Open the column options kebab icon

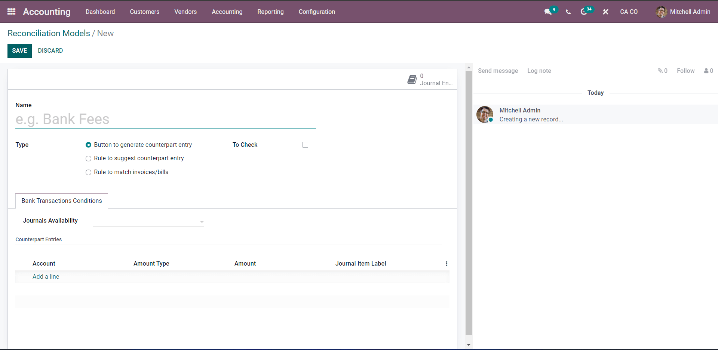point(447,264)
